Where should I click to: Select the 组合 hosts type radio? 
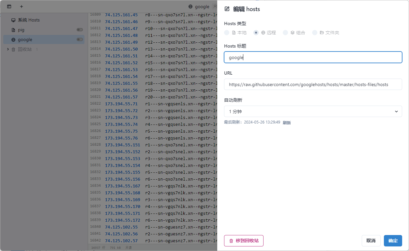285,33
